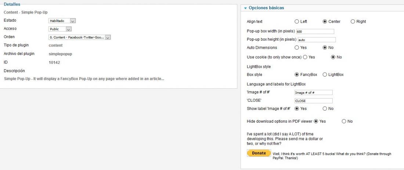
Task: Open the Acceso dropdown showing Public
Action: 60,29
